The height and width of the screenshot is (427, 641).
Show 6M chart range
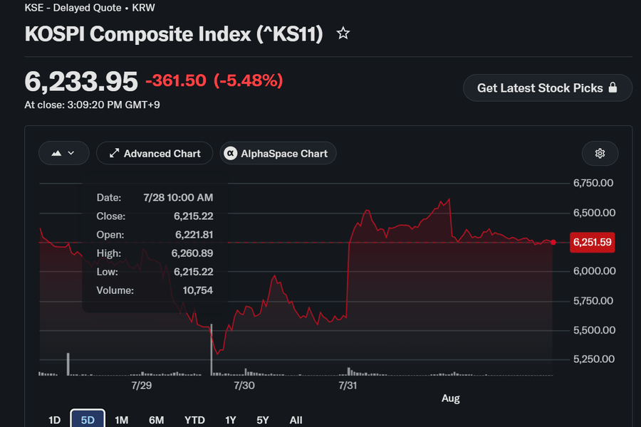[x=156, y=420]
